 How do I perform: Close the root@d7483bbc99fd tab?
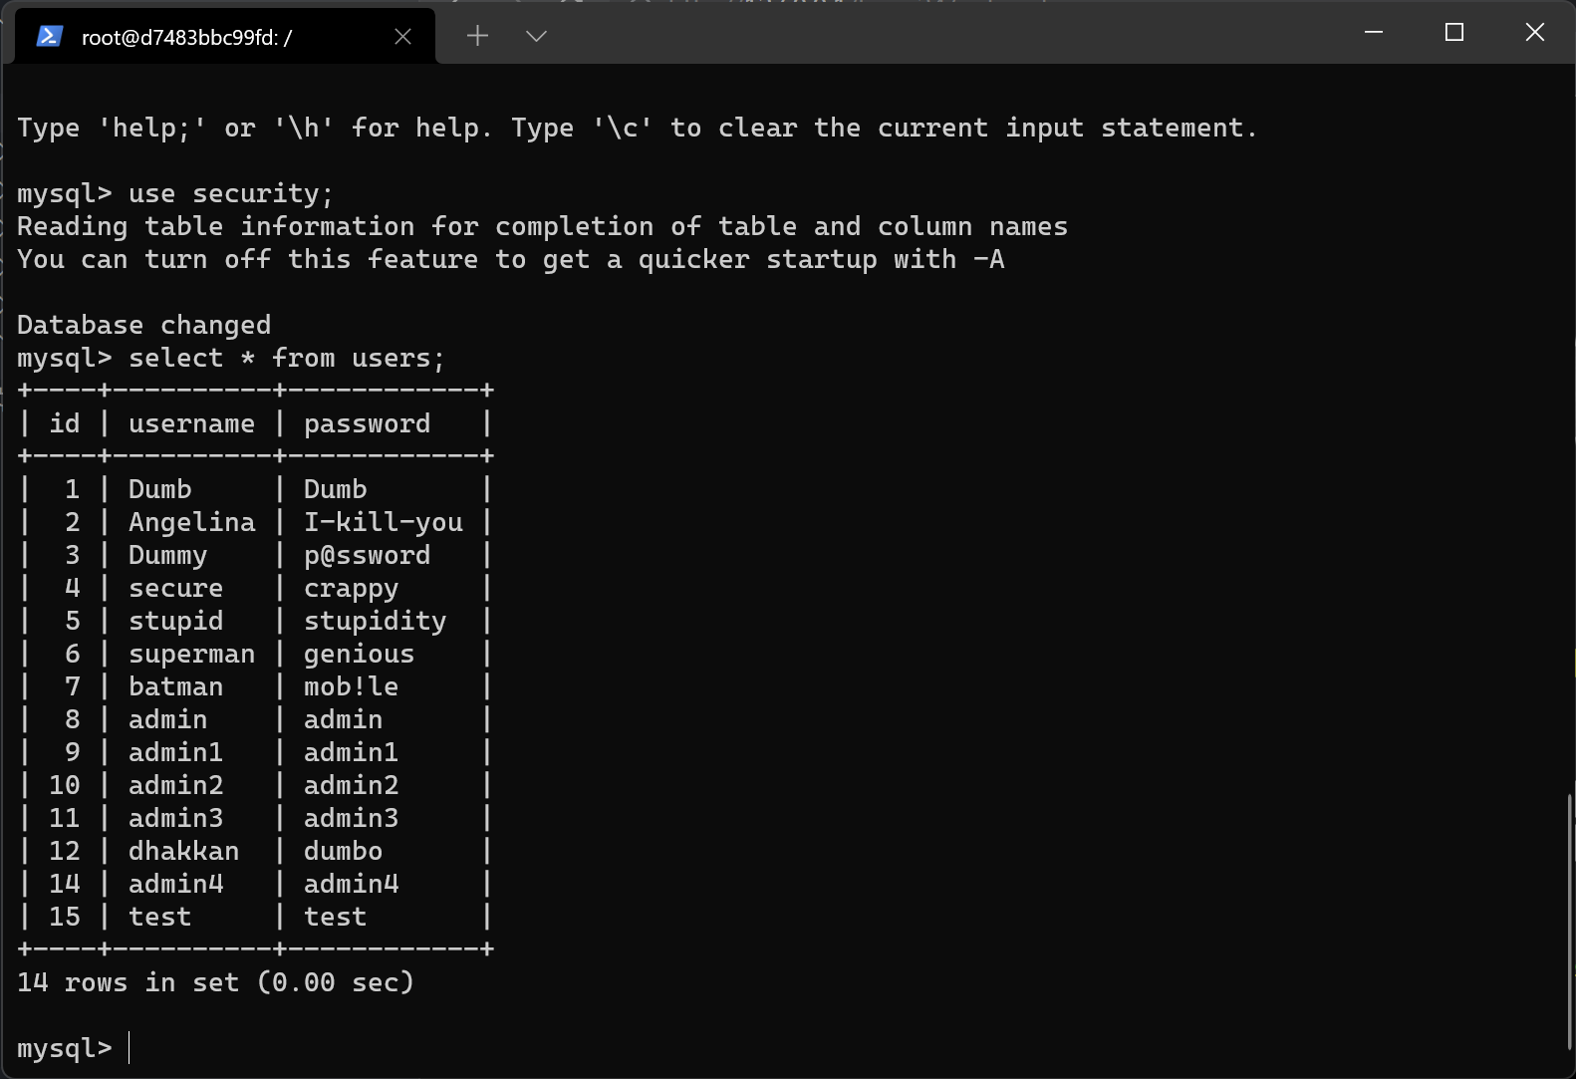click(x=402, y=37)
